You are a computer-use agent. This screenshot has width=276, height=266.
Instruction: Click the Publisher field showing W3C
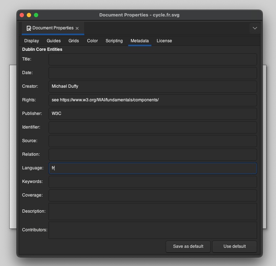click(152, 114)
